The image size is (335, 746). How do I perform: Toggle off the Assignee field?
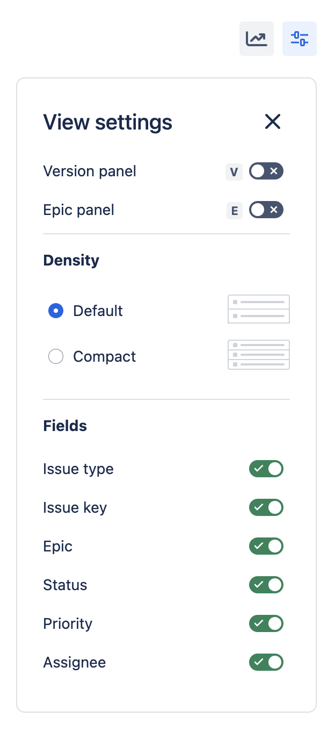coord(266,662)
